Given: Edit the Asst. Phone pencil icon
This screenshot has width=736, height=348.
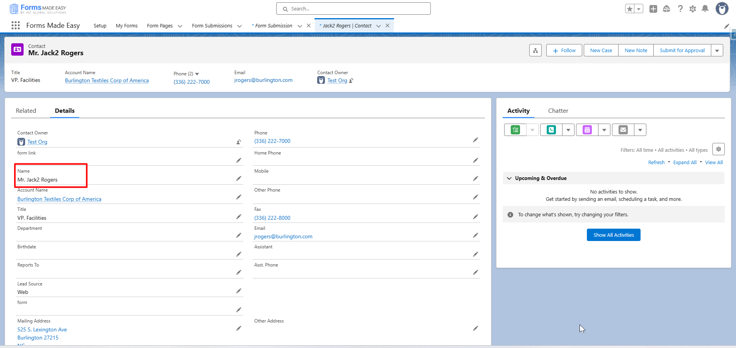Looking at the screenshot, I should point(476,272).
